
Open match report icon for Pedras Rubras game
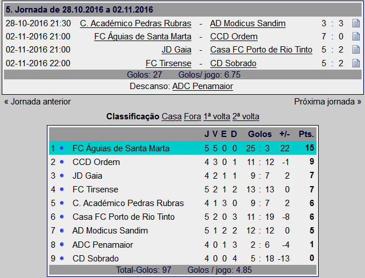point(356,24)
